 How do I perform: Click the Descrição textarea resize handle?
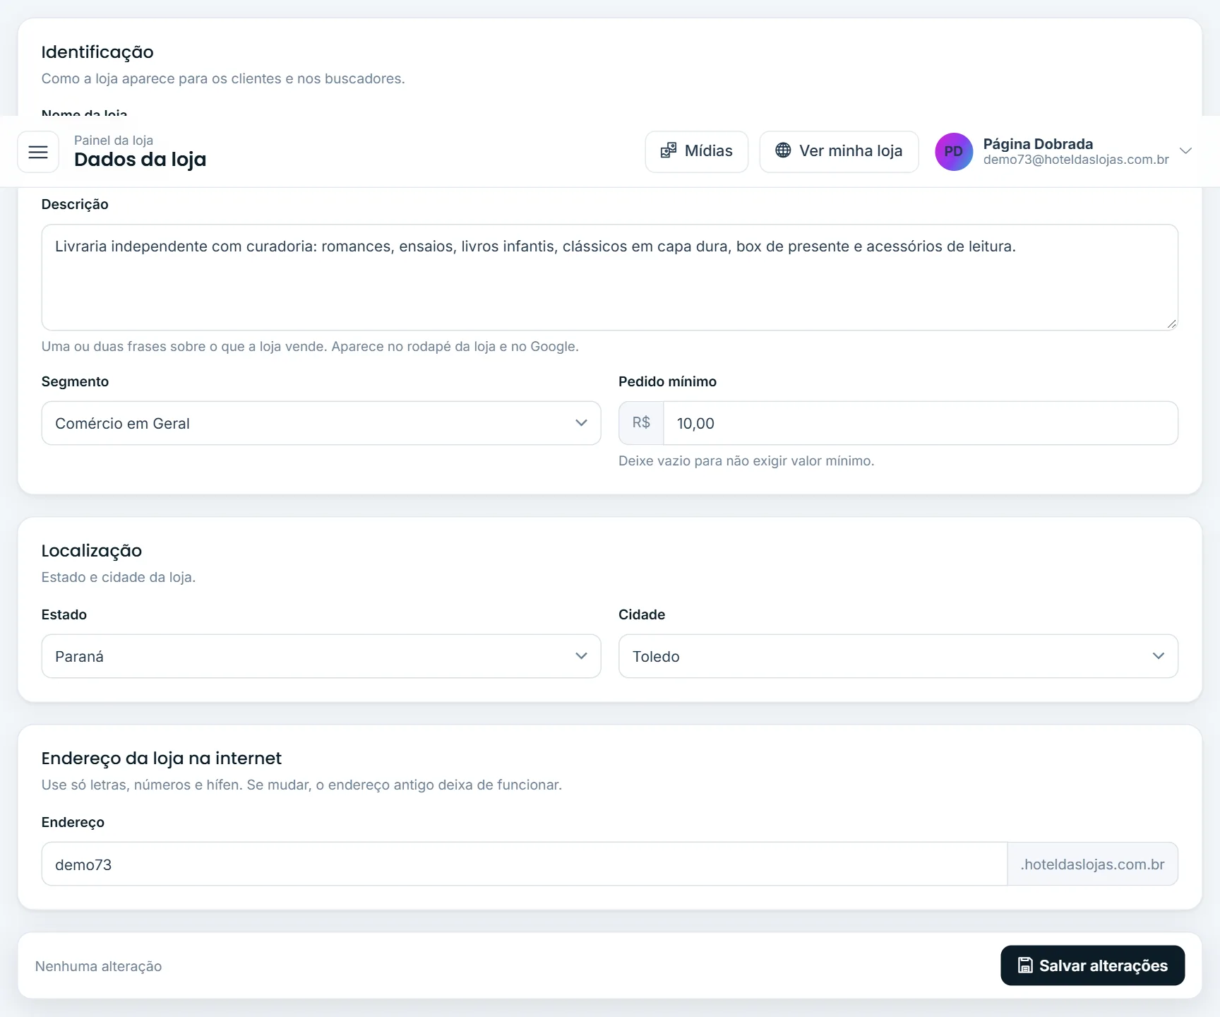coord(1171,323)
